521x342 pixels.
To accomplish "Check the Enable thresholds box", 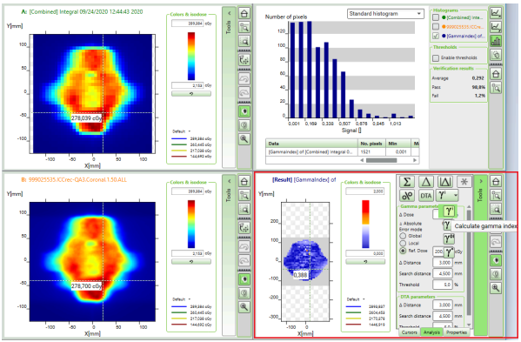I will tap(436, 58).
